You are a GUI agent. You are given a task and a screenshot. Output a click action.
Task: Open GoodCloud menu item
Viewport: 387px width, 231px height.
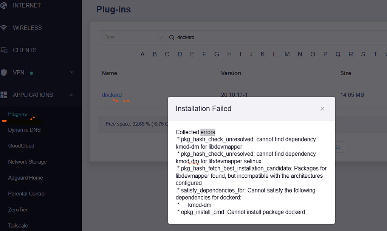tap(21, 146)
